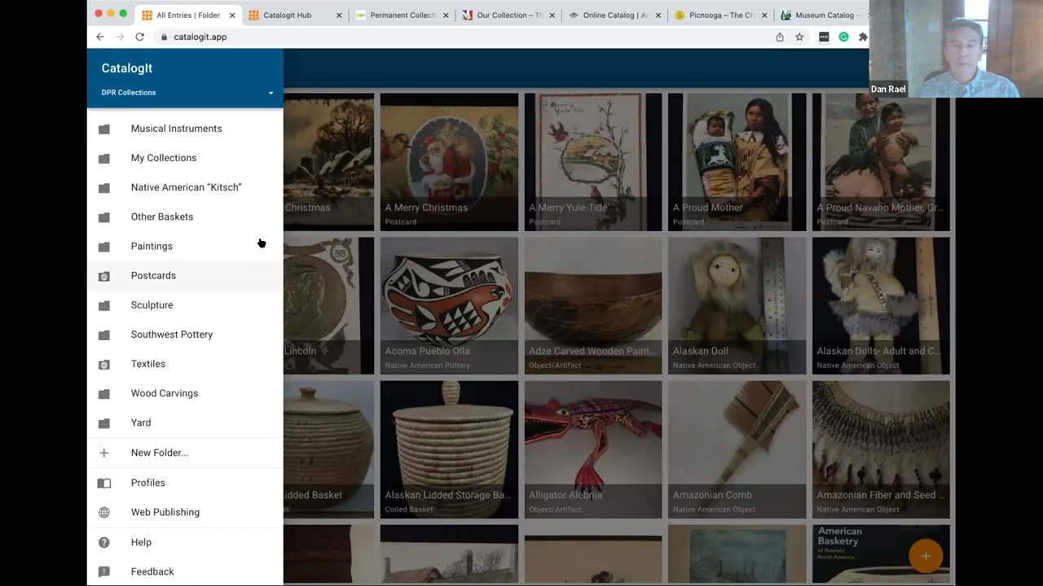Select the Yard folder label

(141, 422)
